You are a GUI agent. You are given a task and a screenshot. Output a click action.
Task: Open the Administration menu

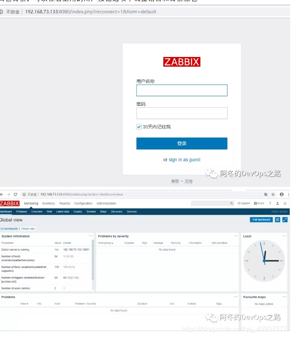click(106, 203)
